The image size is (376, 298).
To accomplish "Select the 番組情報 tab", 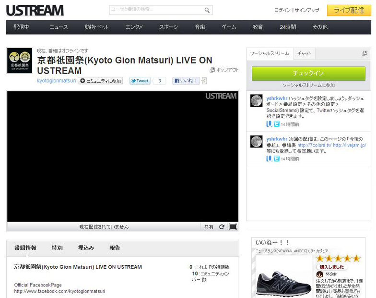I will tap(25, 248).
